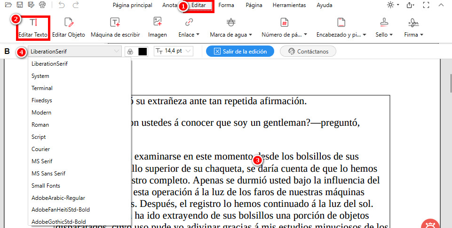Expand the Enlace dropdown arrow

click(x=198, y=35)
